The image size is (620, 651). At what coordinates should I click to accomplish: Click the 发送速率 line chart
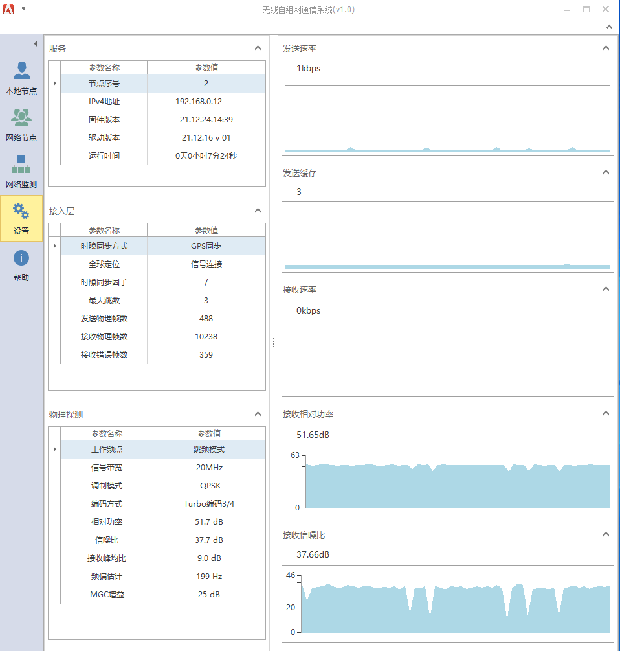point(447,119)
